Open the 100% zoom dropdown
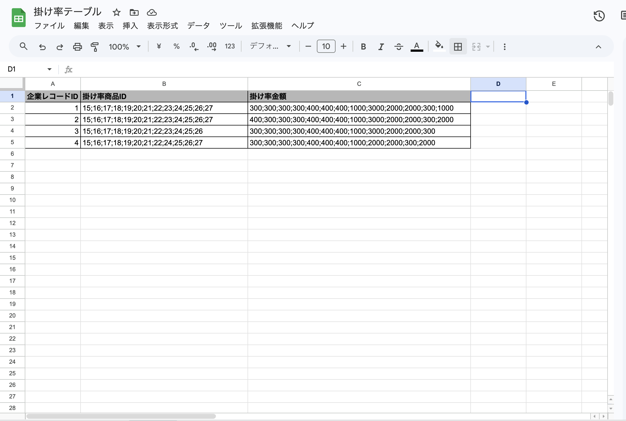 point(125,47)
